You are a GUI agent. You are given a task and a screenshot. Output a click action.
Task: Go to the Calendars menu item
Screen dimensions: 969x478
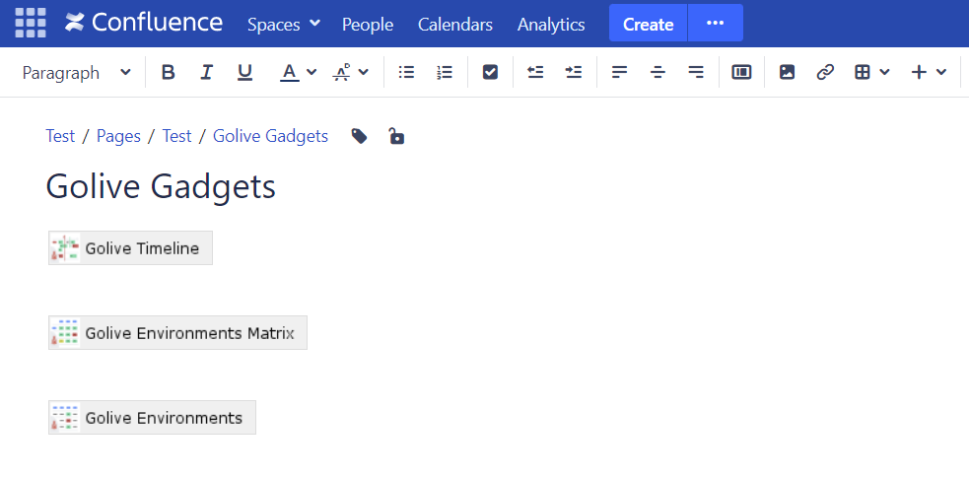[x=455, y=24]
